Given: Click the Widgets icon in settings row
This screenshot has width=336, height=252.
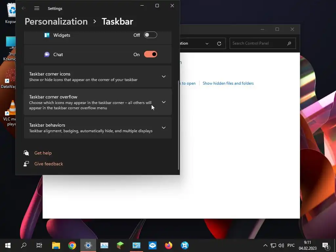Looking at the screenshot, I should pos(47,35).
